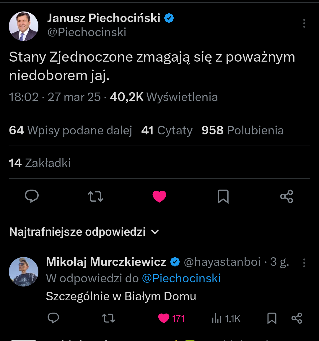This screenshot has width=319, height=341.
Task: Share Mikołaj Murczkiewicz's reply
Action: click(297, 318)
